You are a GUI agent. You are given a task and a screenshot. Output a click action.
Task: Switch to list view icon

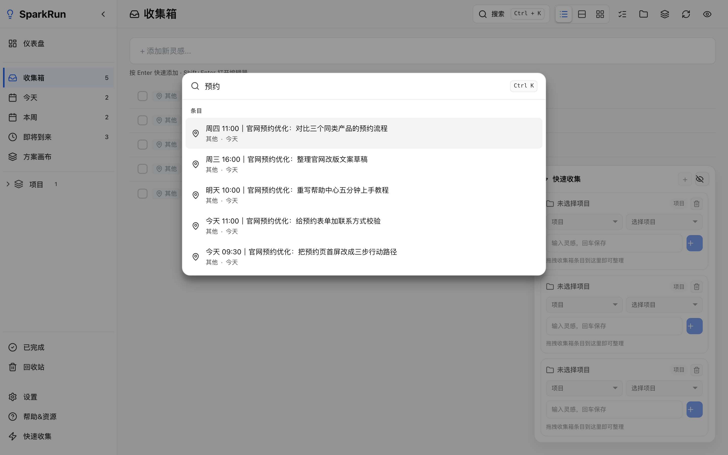(563, 14)
